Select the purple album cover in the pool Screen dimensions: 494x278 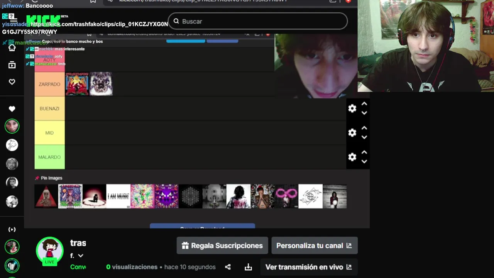coord(166,197)
